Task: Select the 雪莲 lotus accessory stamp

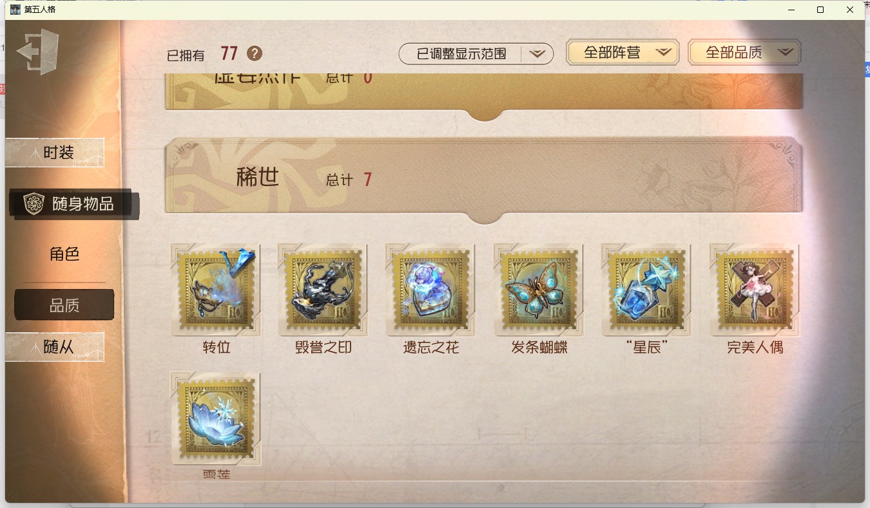Action: pyautogui.click(x=217, y=419)
